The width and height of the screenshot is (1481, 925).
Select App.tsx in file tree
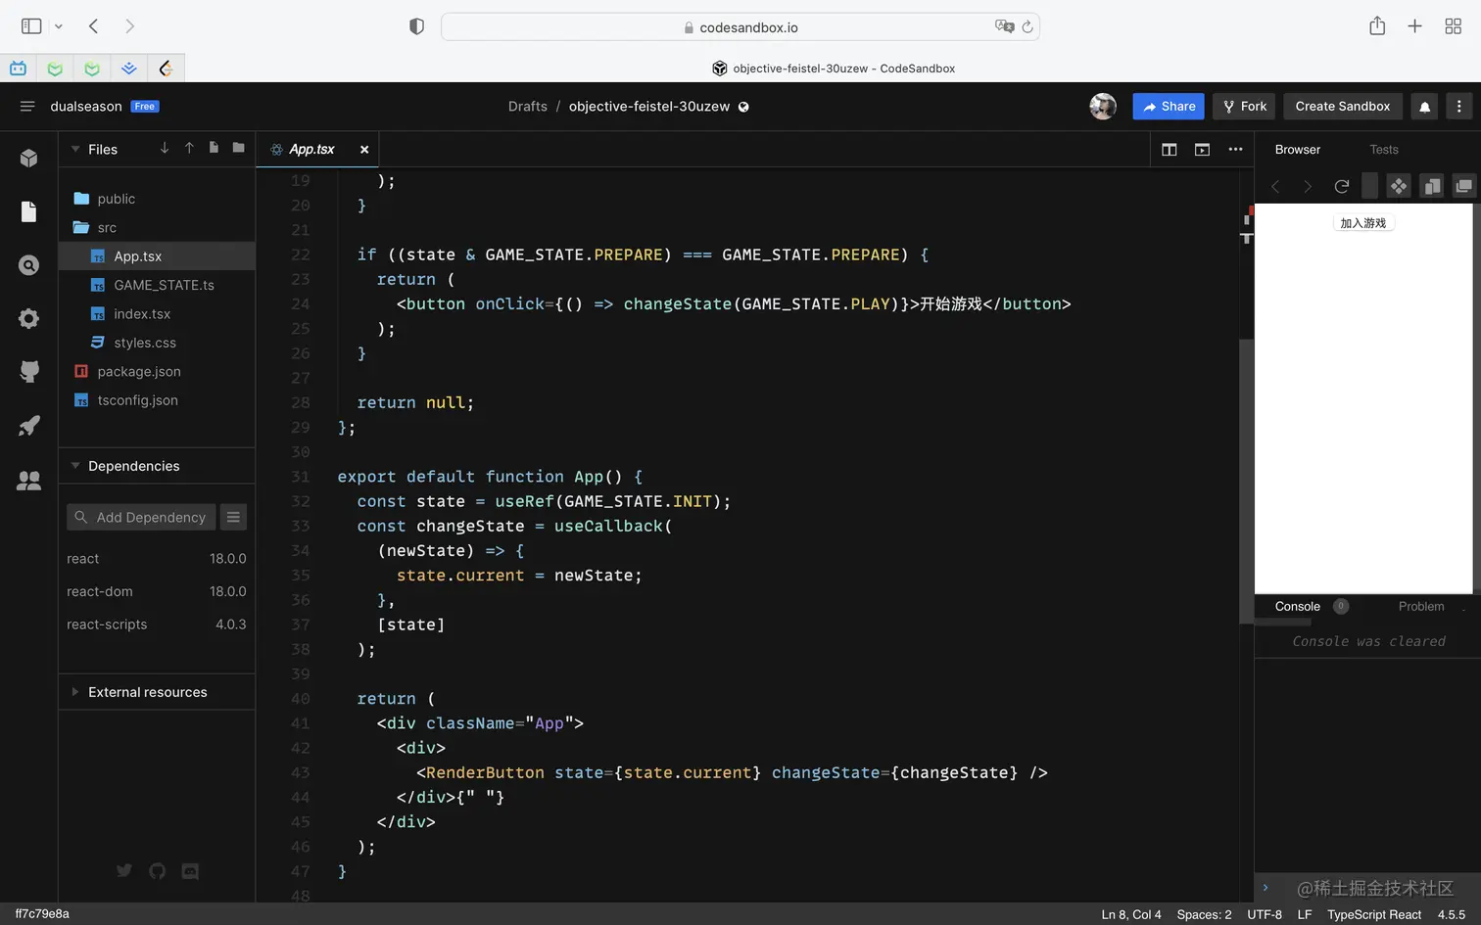pos(157,256)
